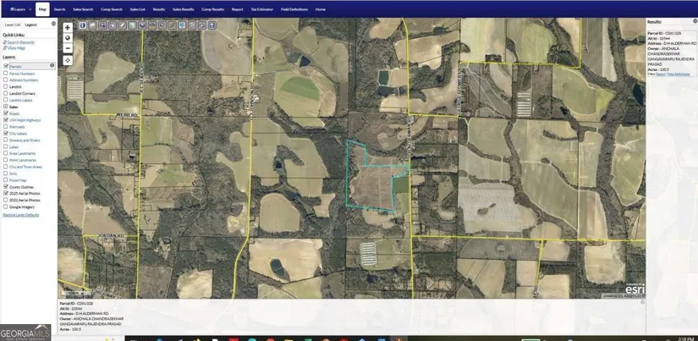Open the Search Records quick link

pos(21,42)
